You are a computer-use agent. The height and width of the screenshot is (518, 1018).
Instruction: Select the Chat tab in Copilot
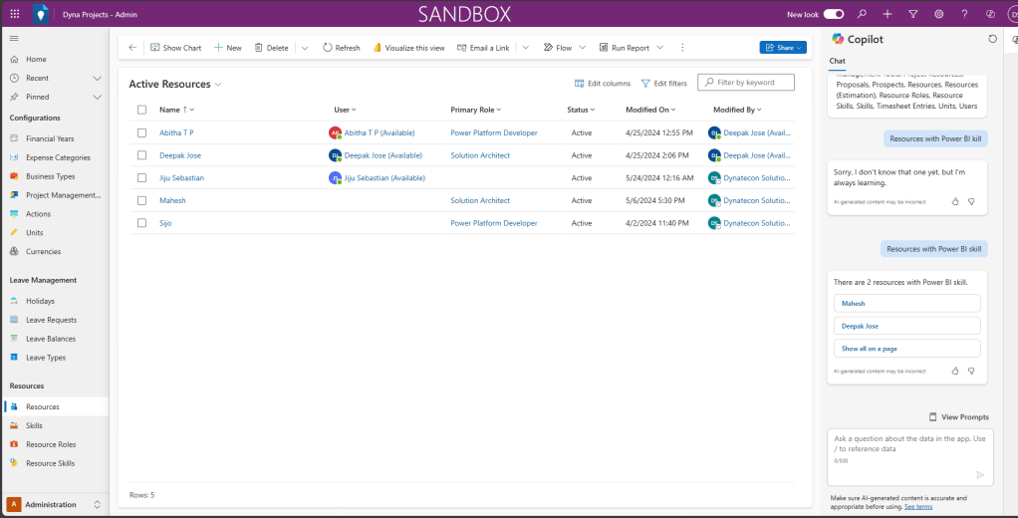pyautogui.click(x=838, y=61)
